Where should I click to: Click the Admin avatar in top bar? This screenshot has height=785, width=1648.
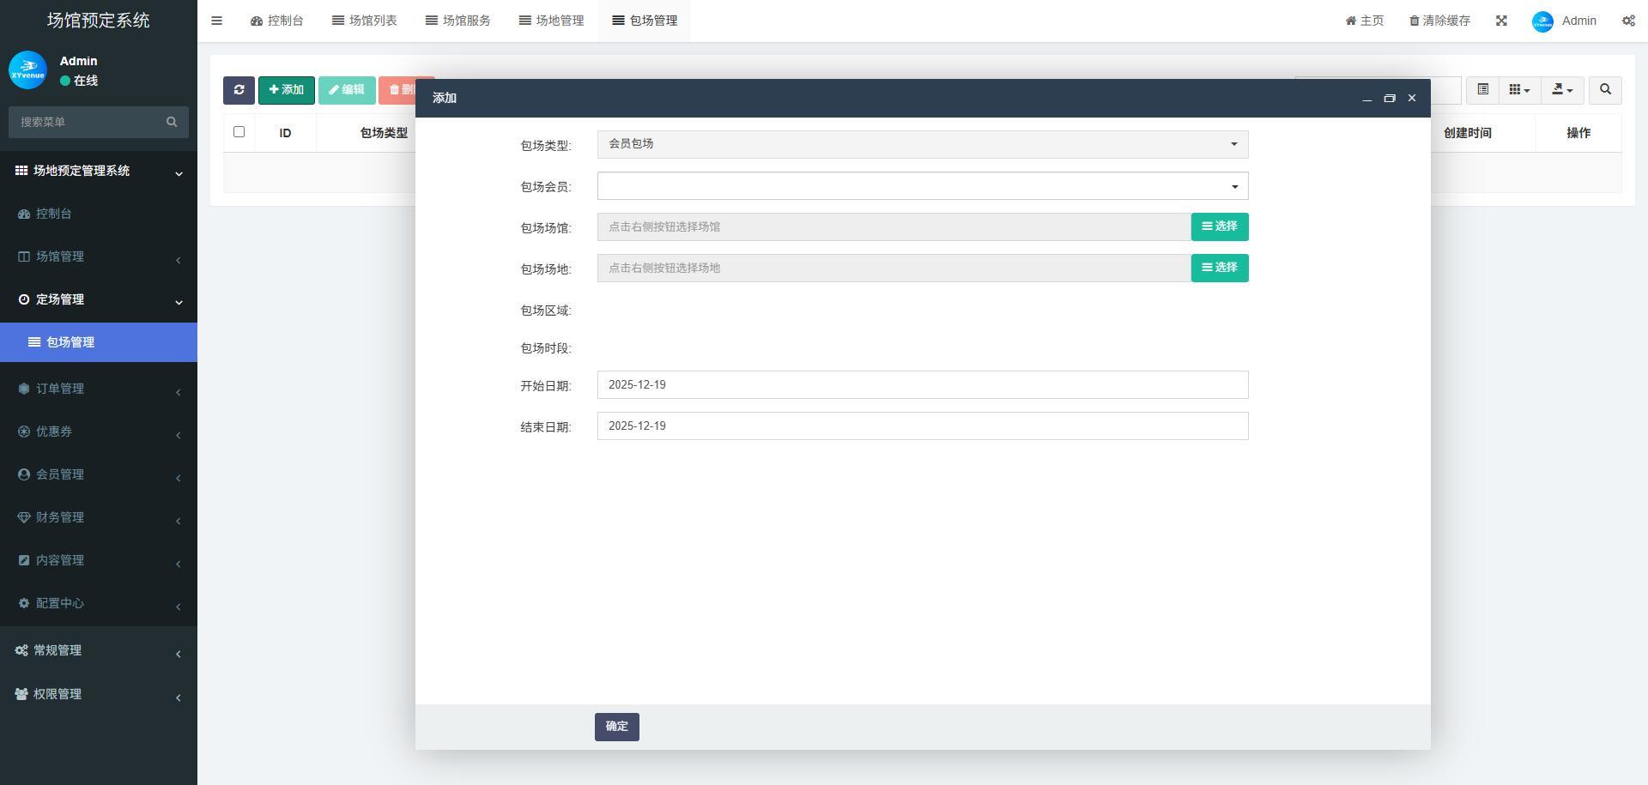click(1542, 21)
